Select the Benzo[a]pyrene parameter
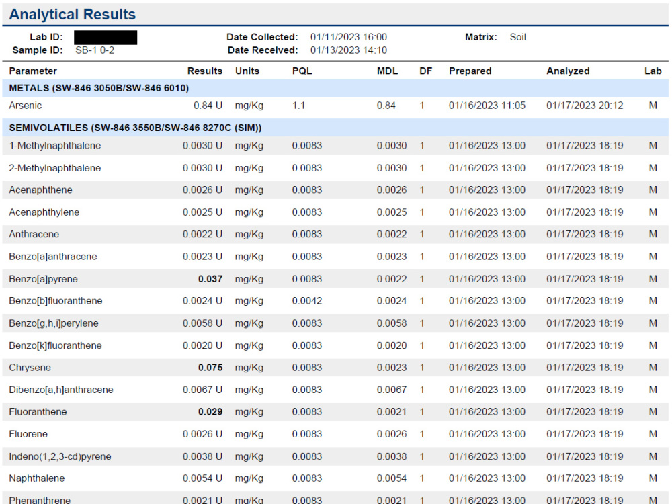This screenshot has height=504, width=672. [43, 279]
